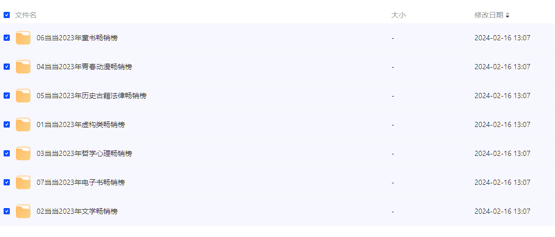Toggle the select-all checkbox beside 文件名

tap(7, 15)
